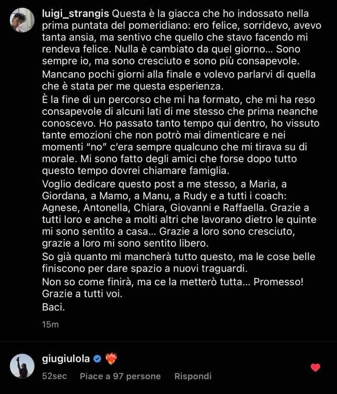The height and width of the screenshot is (394, 337).
Task: Open luigi_strangis profile picture
Action: [22, 20]
